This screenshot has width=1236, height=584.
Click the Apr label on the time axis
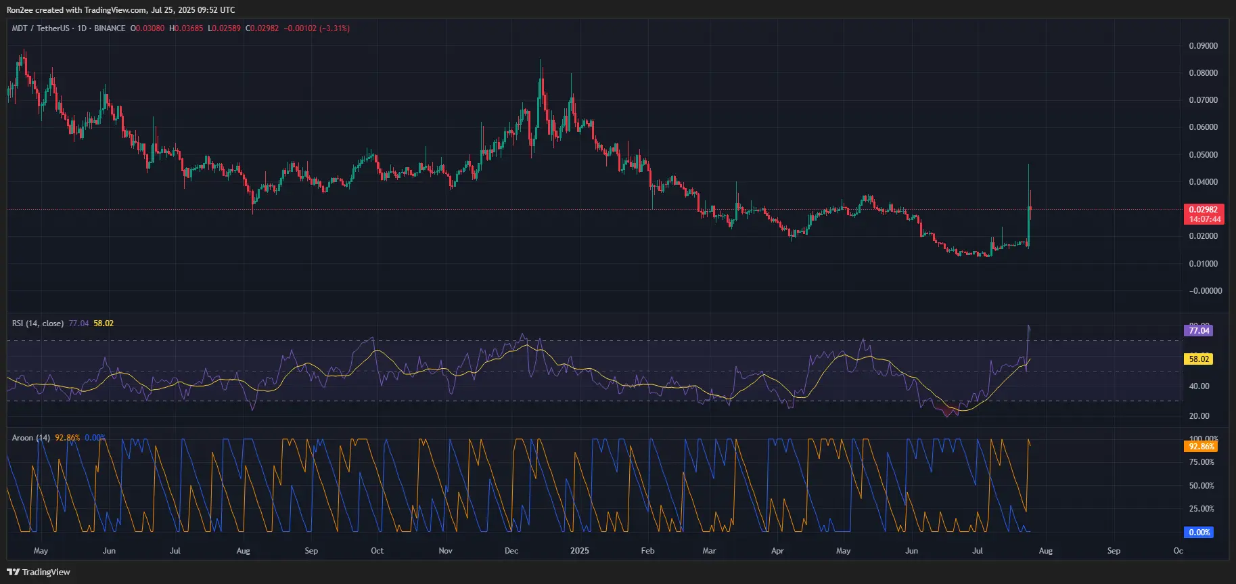777,551
